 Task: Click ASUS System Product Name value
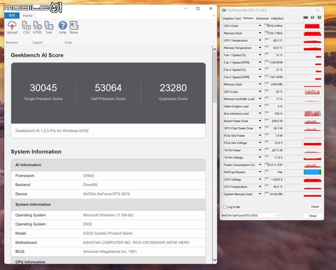pyautogui.click(x=108, y=233)
